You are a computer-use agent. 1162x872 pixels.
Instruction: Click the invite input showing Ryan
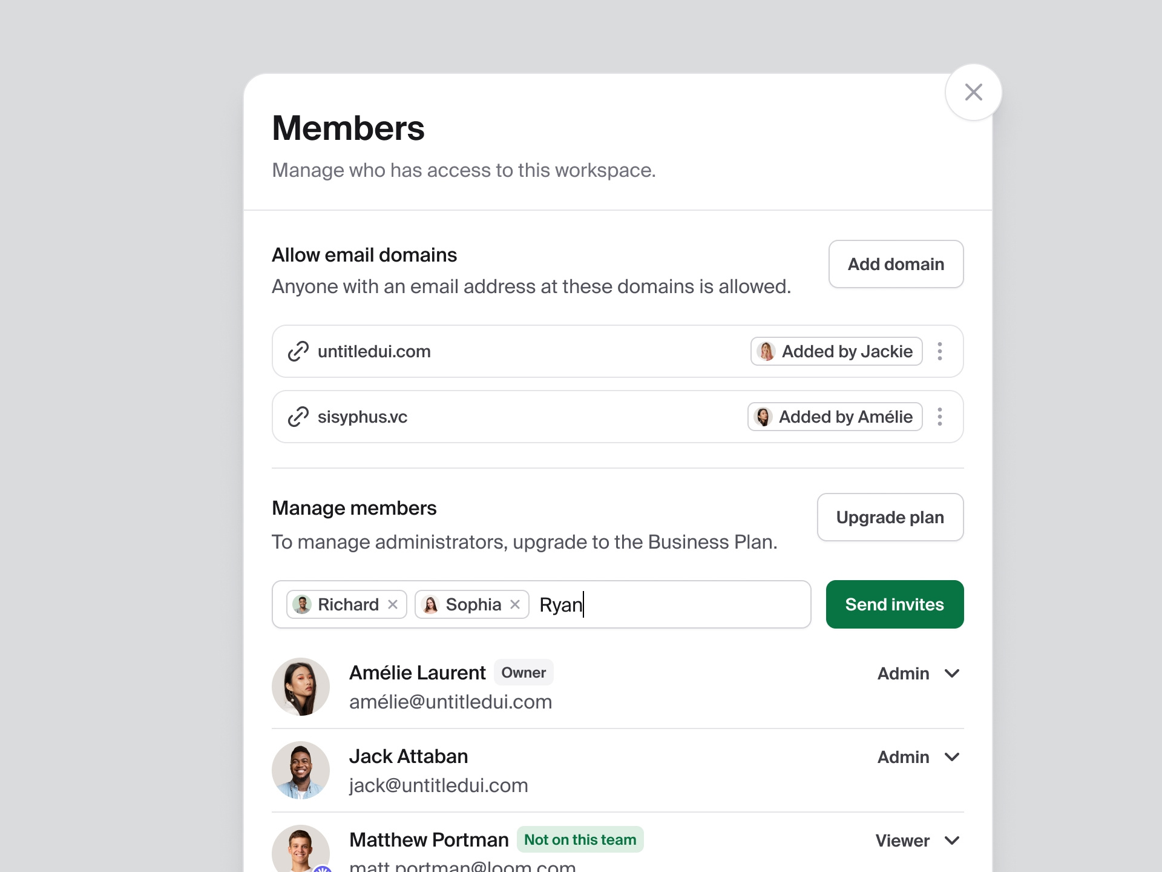click(666, 604)
